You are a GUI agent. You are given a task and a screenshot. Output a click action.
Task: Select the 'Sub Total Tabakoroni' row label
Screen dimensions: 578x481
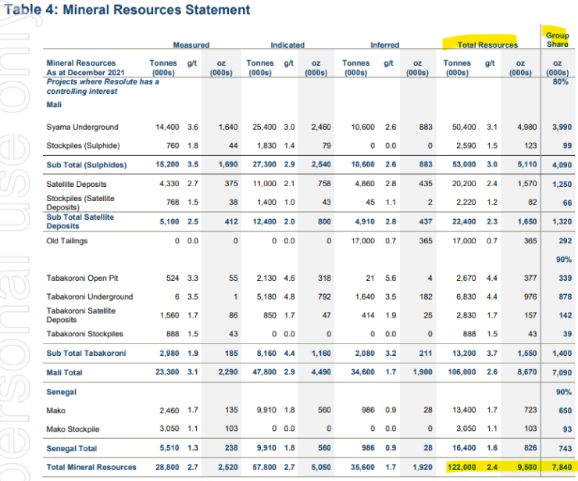(x=86, y=354)
